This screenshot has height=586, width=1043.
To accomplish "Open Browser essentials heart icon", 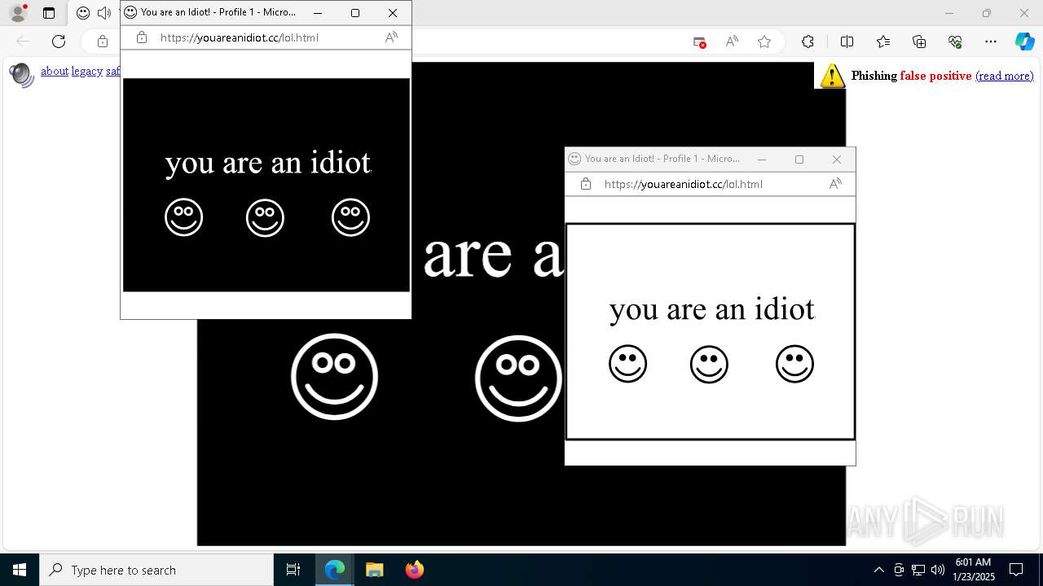I will click(x=955, y=42).
